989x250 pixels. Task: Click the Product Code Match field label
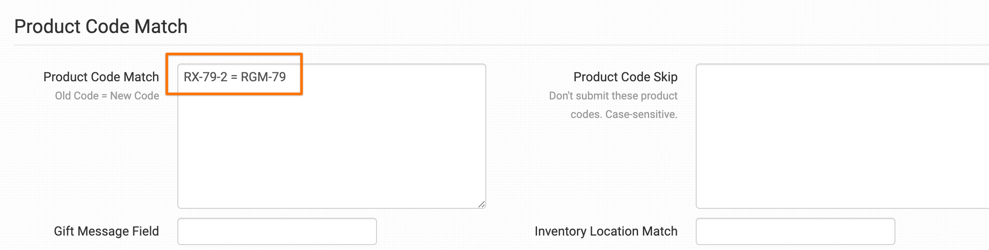click(x=101, y=77)
